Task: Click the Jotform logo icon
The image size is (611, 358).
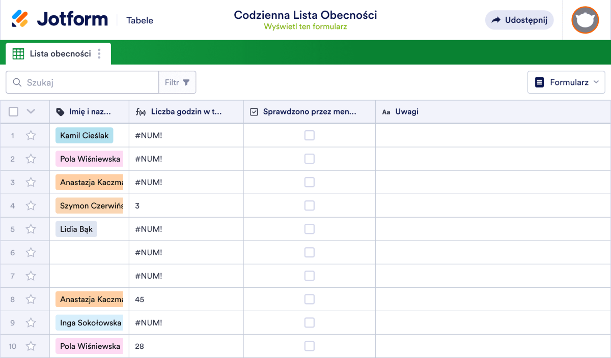Action: pos(20,19)
